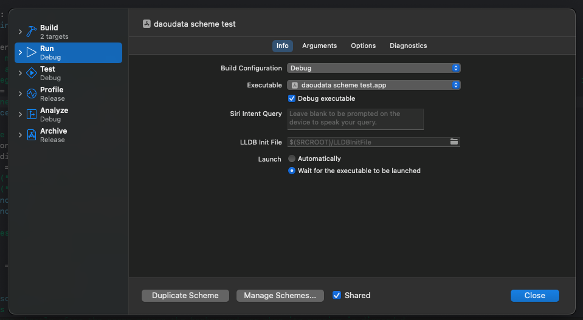Select the Automatically launch radio button
583x320 pixels.
[x=292, y=158]
